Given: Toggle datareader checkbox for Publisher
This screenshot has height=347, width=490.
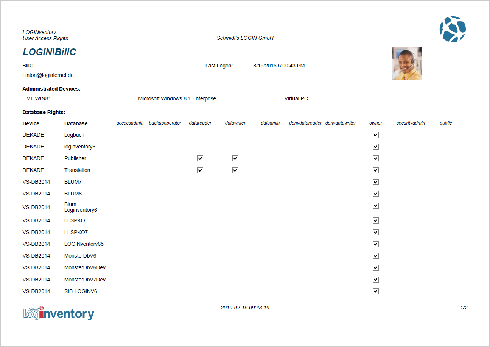Looking at the screenshot, I should click(x=200, y=158).
